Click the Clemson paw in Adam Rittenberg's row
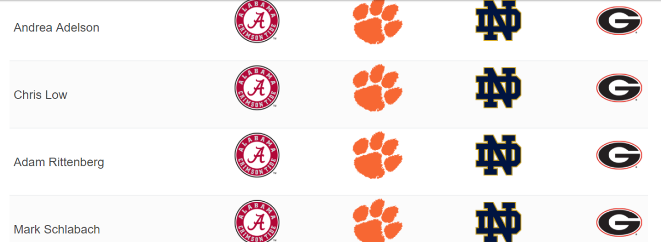Image resolution: width=661 pixels, height=242 pixels. (377, 155)
